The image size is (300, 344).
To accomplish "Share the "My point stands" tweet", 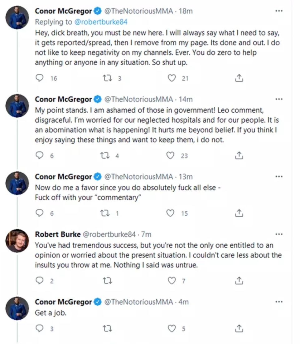I will point(239,155).
